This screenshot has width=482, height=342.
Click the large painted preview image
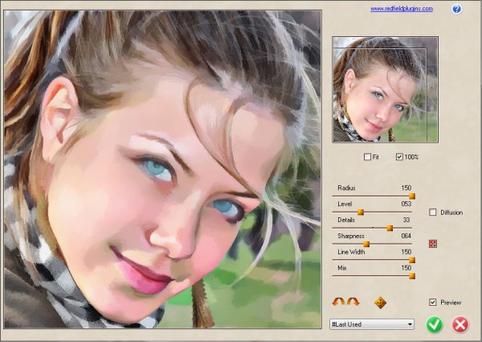[x=163, y=169]
